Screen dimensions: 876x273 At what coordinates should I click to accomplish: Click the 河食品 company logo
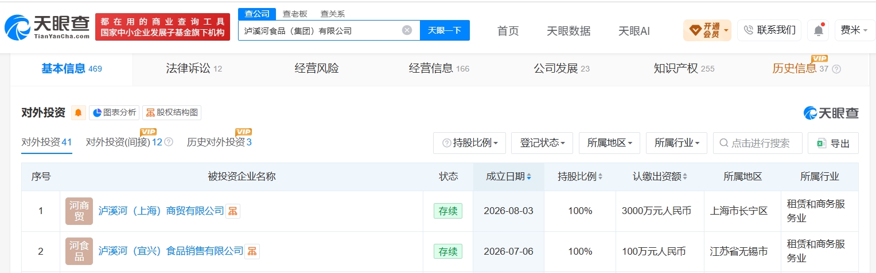click(79, 251)
